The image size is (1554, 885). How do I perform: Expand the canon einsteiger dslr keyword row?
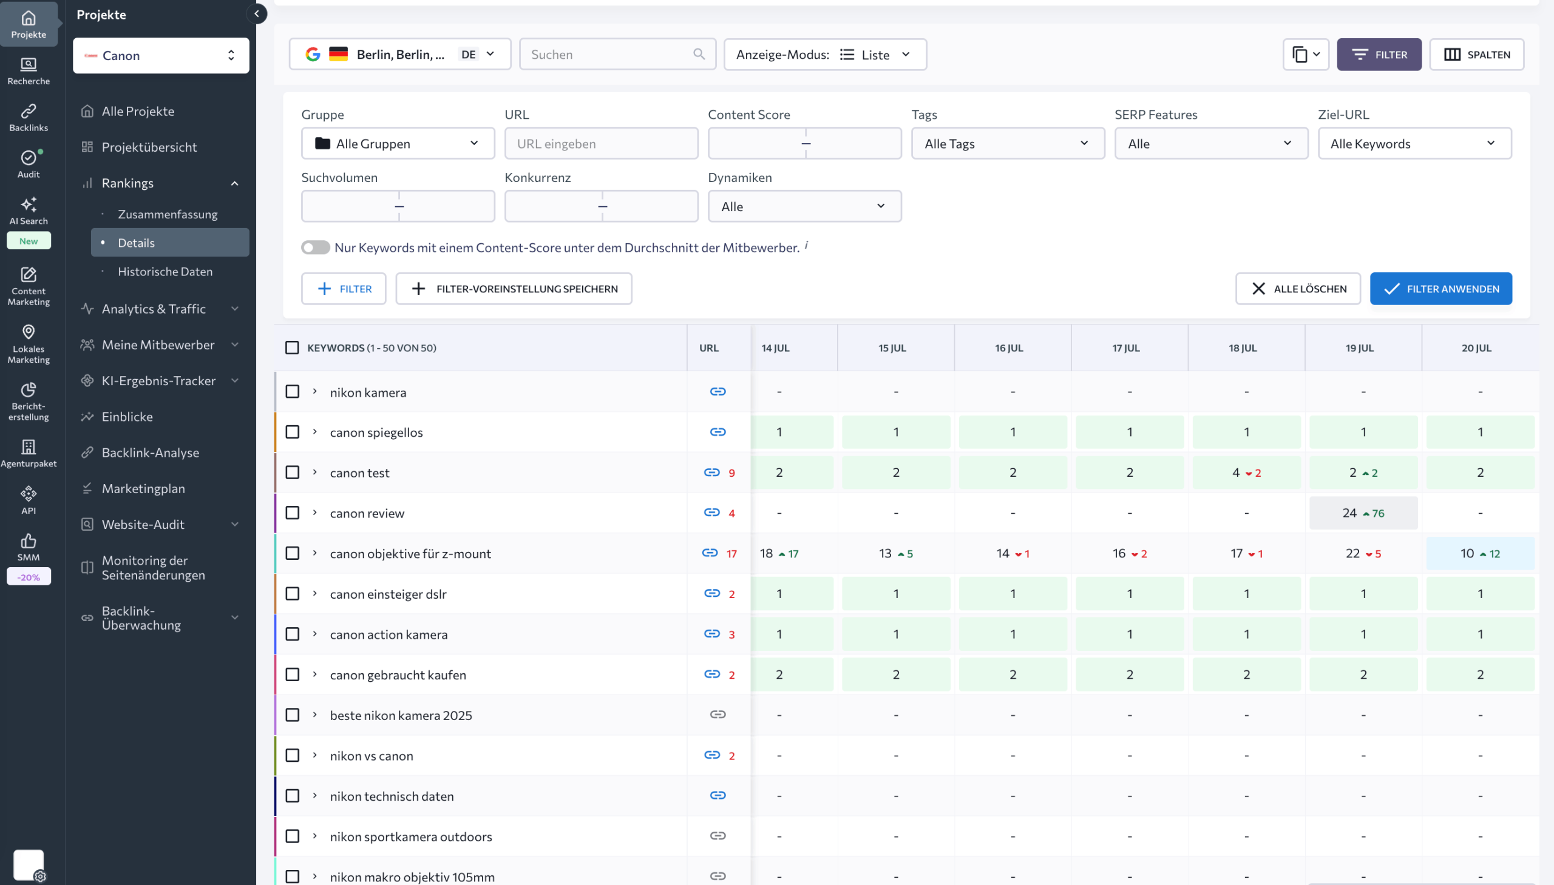click(315, 593)
